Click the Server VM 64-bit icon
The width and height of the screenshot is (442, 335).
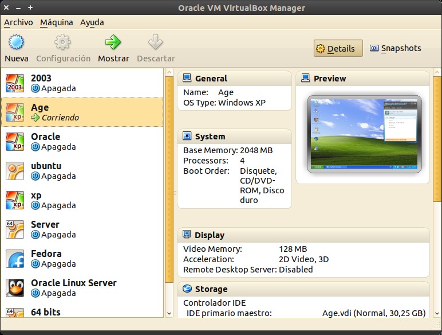[x=15, y=229]
